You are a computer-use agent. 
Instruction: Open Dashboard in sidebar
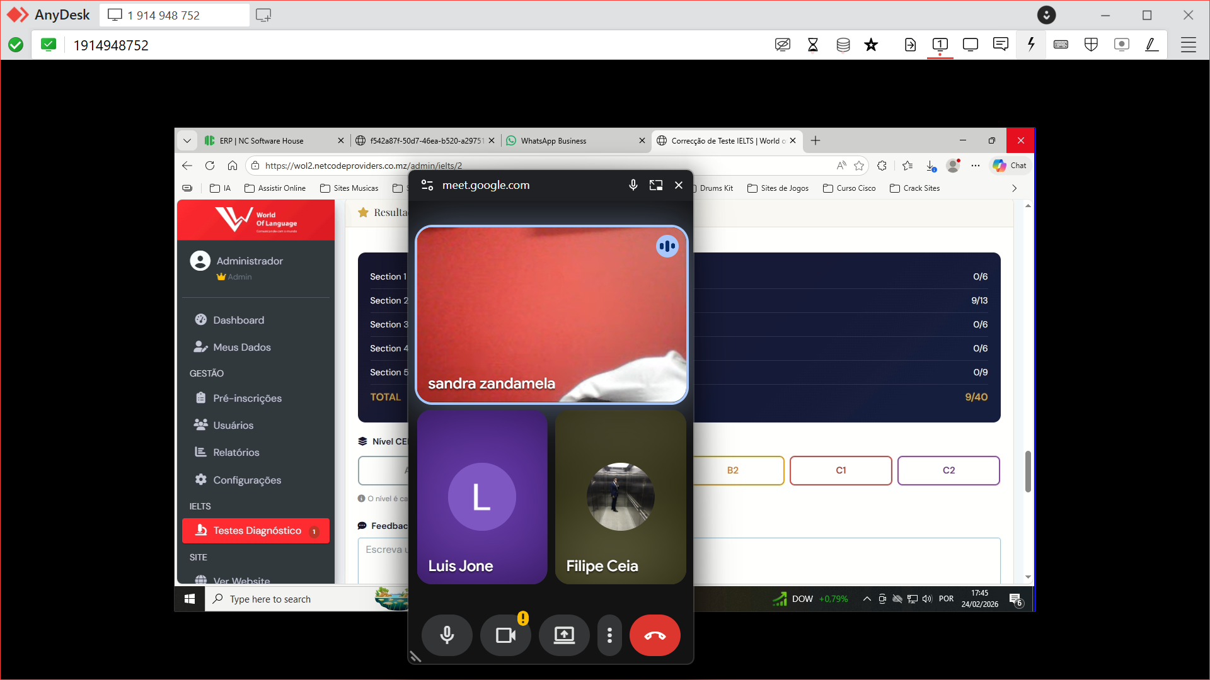(238, 320)
